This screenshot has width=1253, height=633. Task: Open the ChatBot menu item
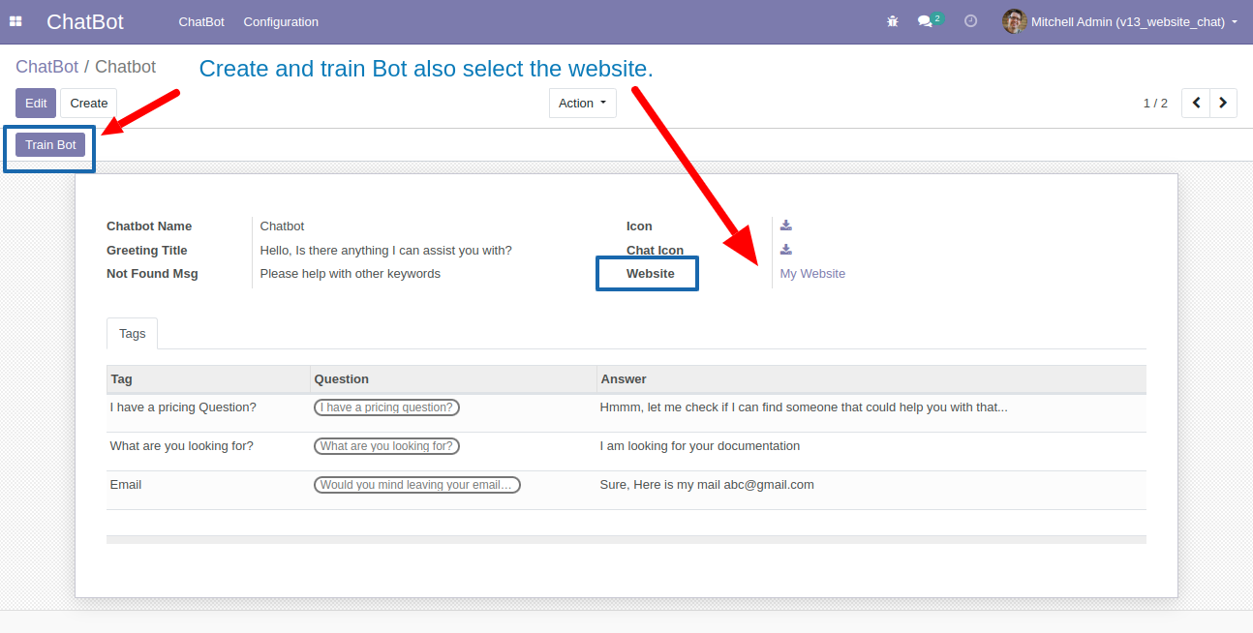click(x=201, y=21)
